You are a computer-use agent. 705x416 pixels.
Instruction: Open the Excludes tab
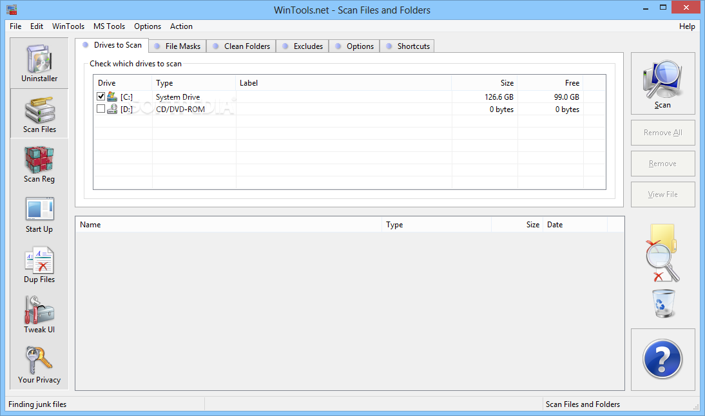click(x=302, y=46)
